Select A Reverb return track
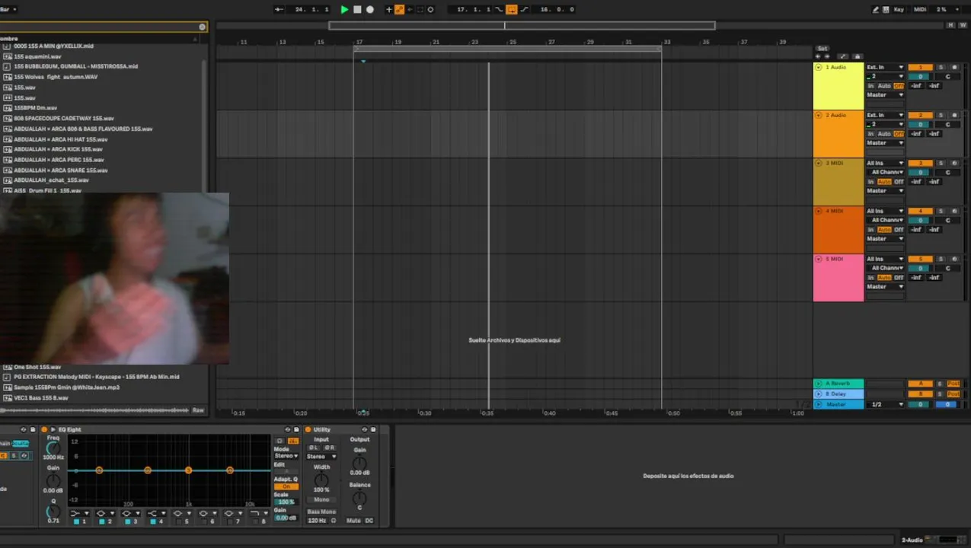The width and height of the screenshot is (971, 548). click(838, 384)
